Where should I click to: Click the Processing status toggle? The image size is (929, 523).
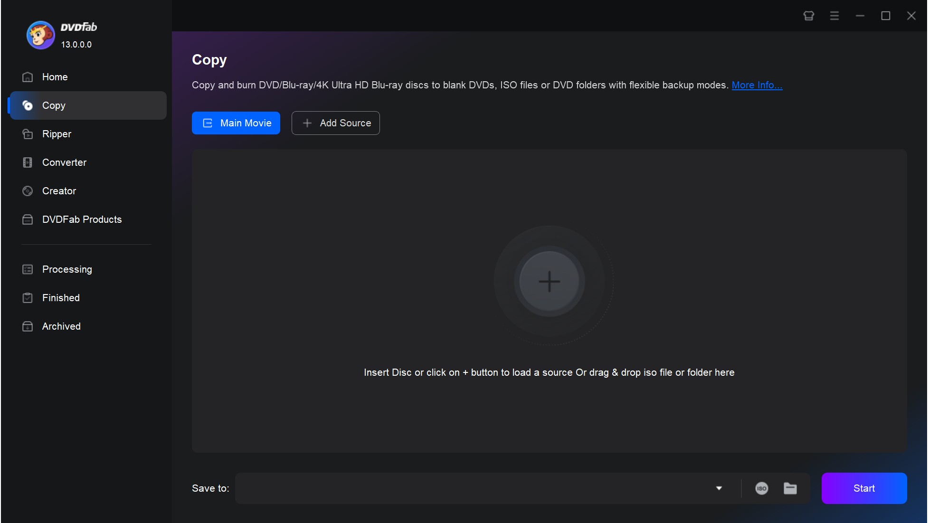click(67, 268)
